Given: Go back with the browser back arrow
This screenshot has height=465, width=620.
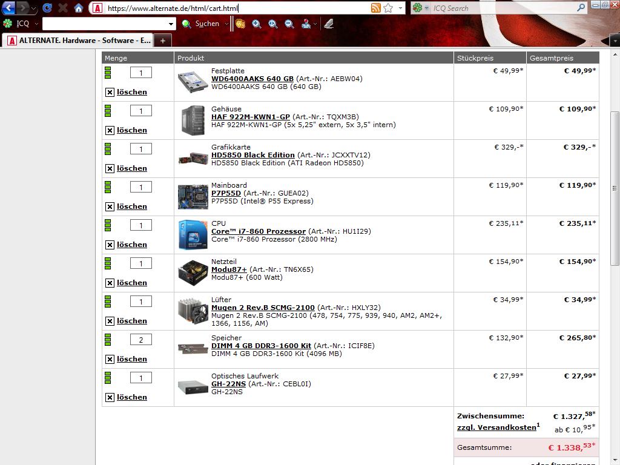Looking at the screenshot, I should pos(8,7).
